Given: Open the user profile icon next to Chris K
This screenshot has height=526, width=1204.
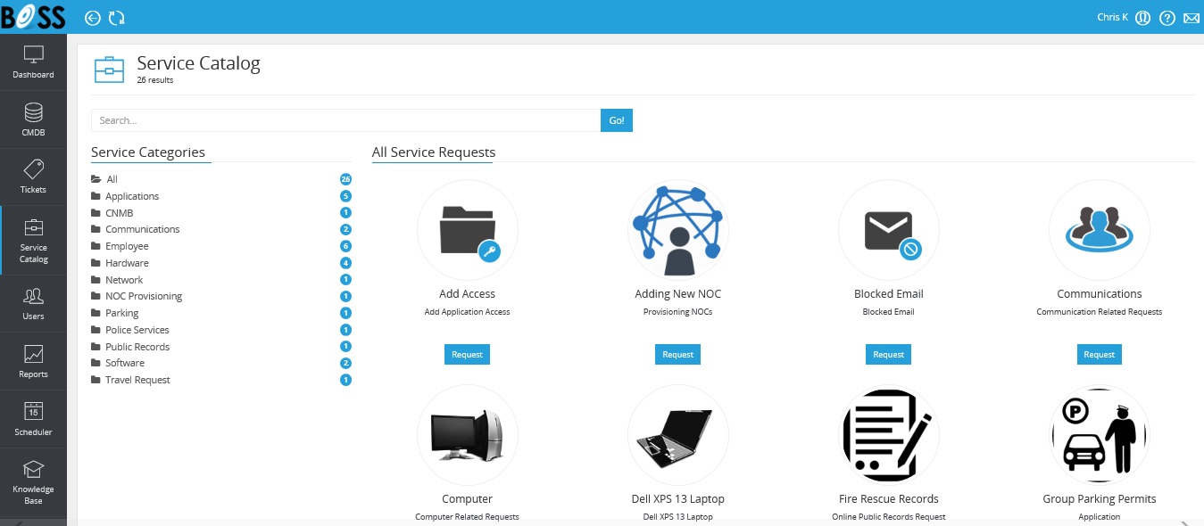Looking at the screenshot, I should 1142,18.
